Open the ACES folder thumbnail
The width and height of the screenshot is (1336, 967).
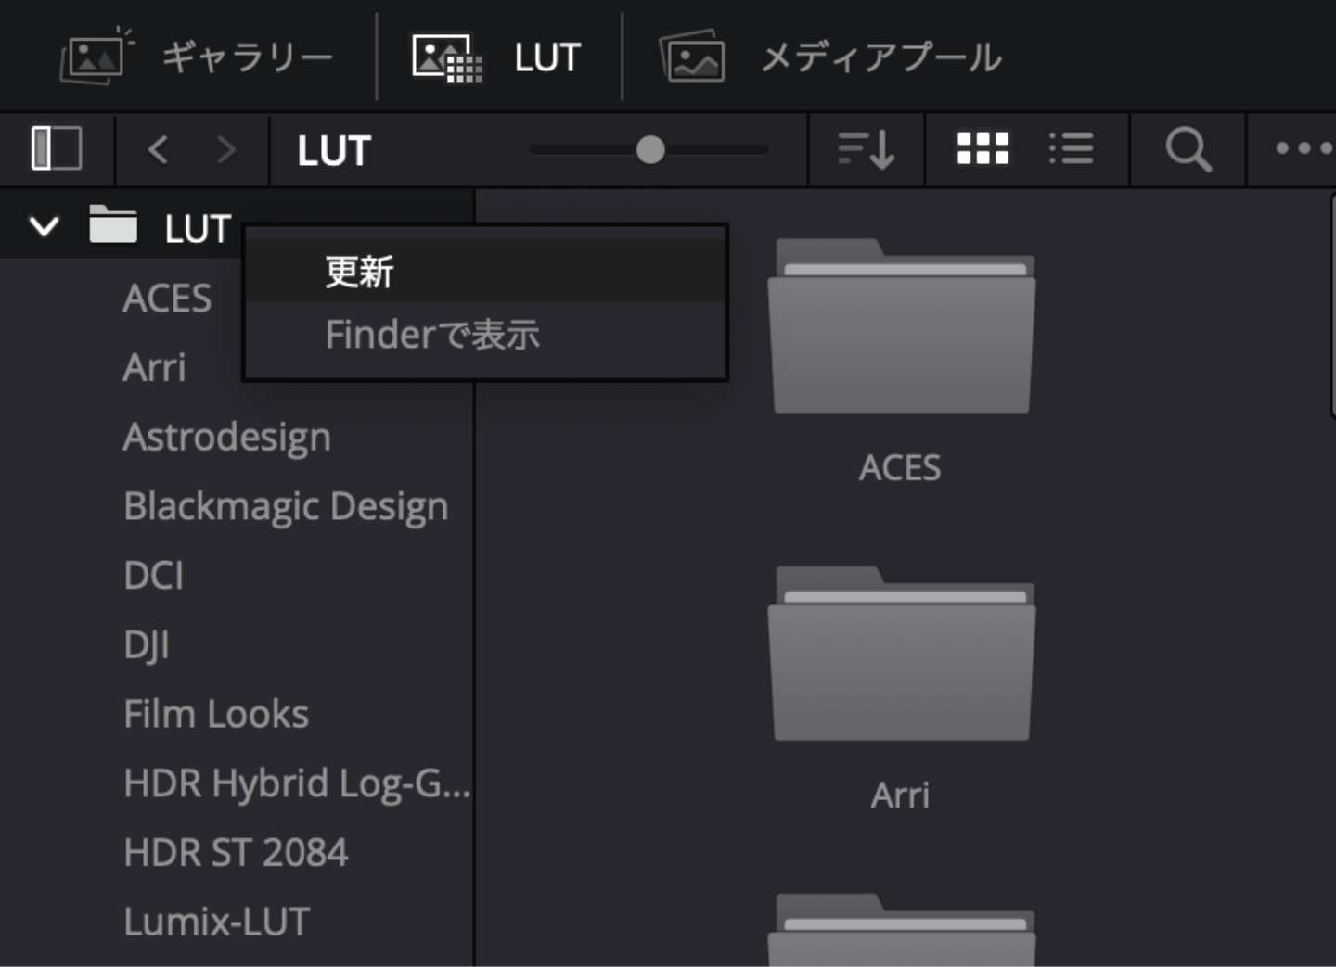(901, 326)
